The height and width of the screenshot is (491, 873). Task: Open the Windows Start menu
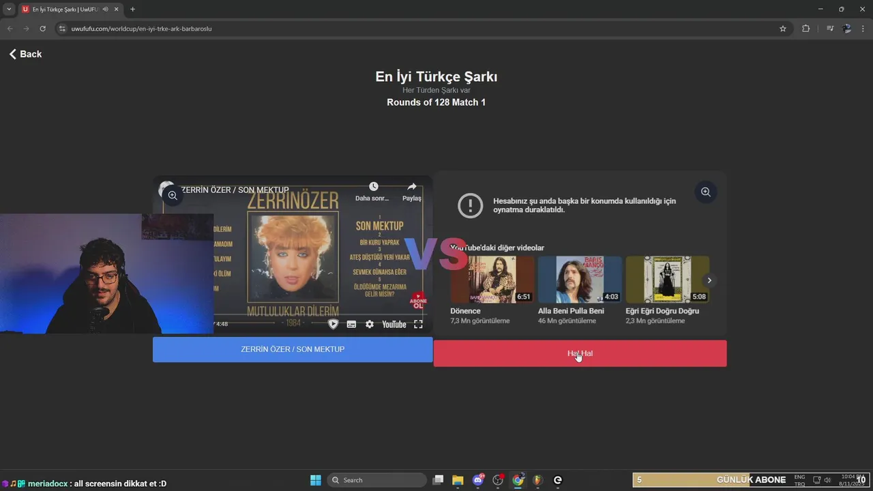[x=316, y=480]
